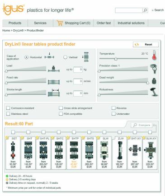Click the feed rate illustration icon

(54, 82)
